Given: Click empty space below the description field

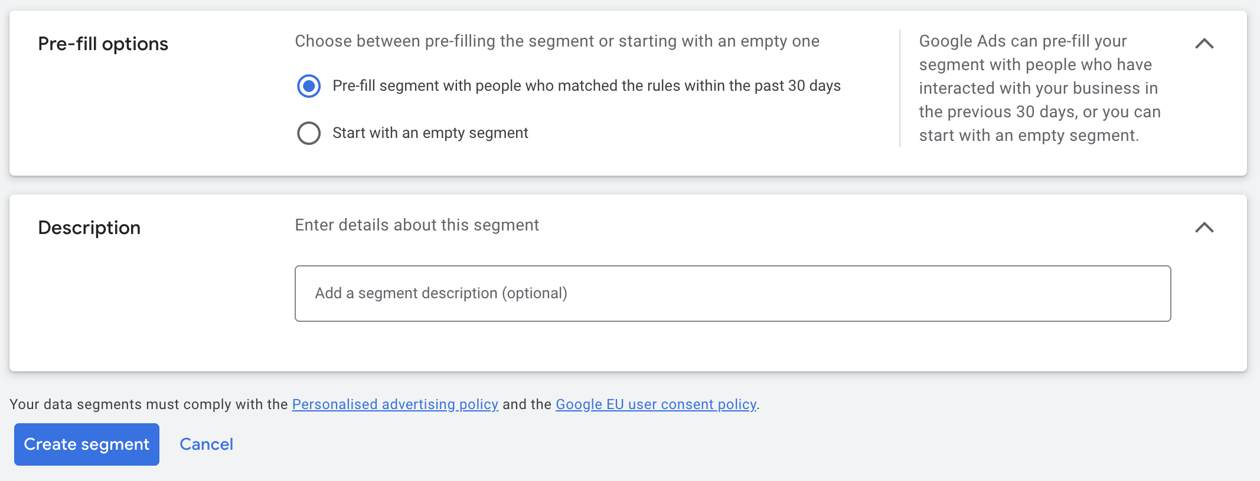Looking at the screenshot, I should [733, 347].
